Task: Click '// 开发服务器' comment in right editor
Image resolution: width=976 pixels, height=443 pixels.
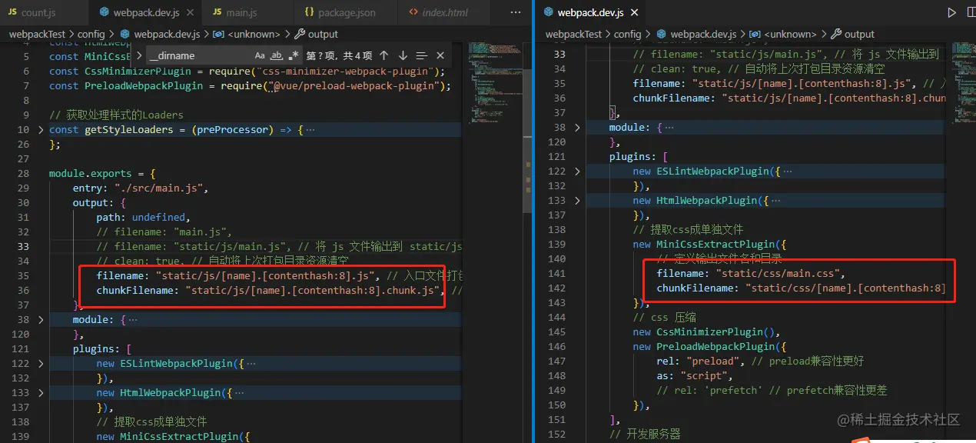Action: [645, 435]
